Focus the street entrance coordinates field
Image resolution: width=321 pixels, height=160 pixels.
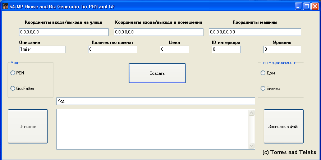(x=64, y=32)
